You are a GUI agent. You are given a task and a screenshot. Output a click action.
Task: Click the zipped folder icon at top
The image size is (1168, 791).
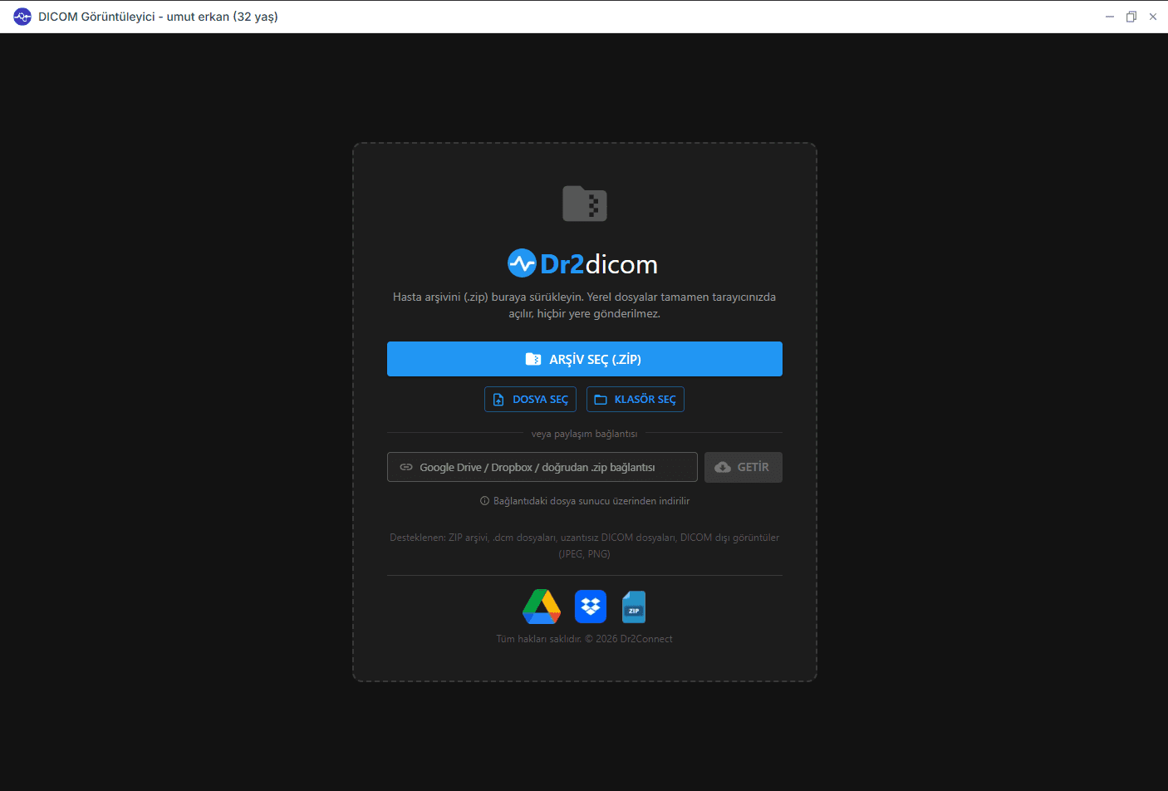[x=585, y=204]
